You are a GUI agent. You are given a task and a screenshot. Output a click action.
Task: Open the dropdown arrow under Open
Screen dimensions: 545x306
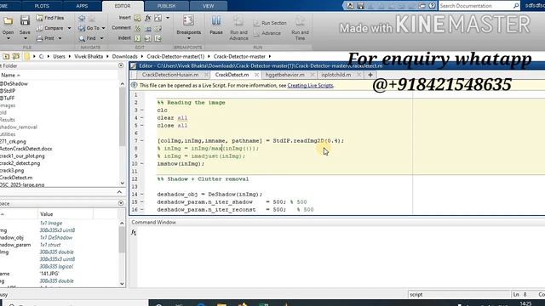click(x=8, y=38)
